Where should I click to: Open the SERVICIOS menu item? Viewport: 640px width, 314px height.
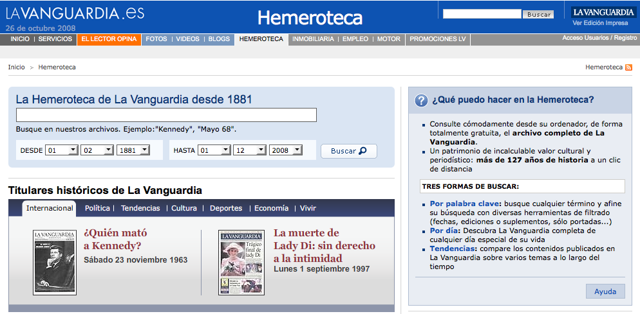click(55, 39)
